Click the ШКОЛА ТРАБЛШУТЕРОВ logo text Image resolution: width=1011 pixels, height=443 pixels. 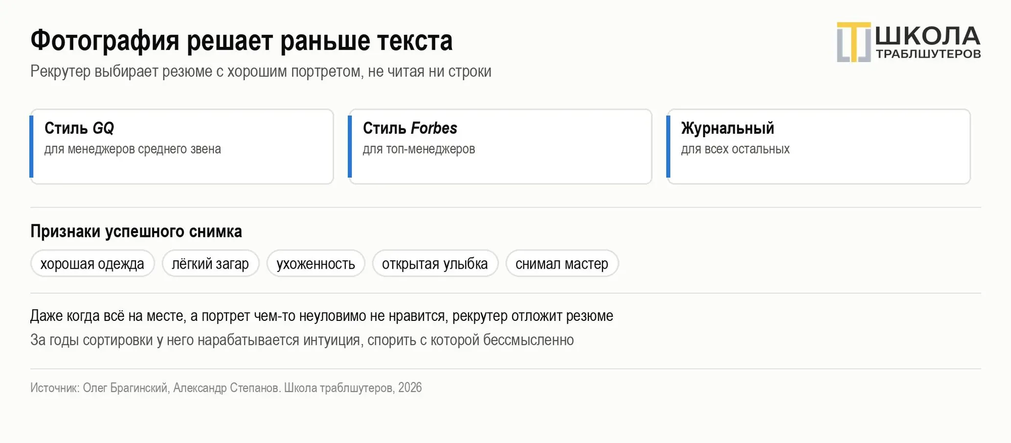pos(928,42)
